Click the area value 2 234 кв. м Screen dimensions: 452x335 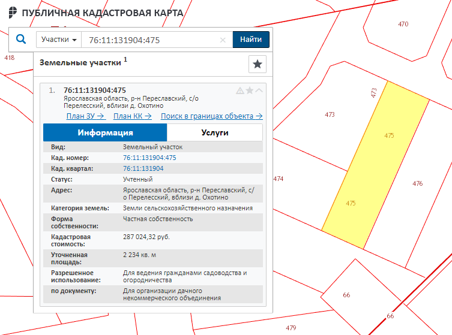click(139, 255)
